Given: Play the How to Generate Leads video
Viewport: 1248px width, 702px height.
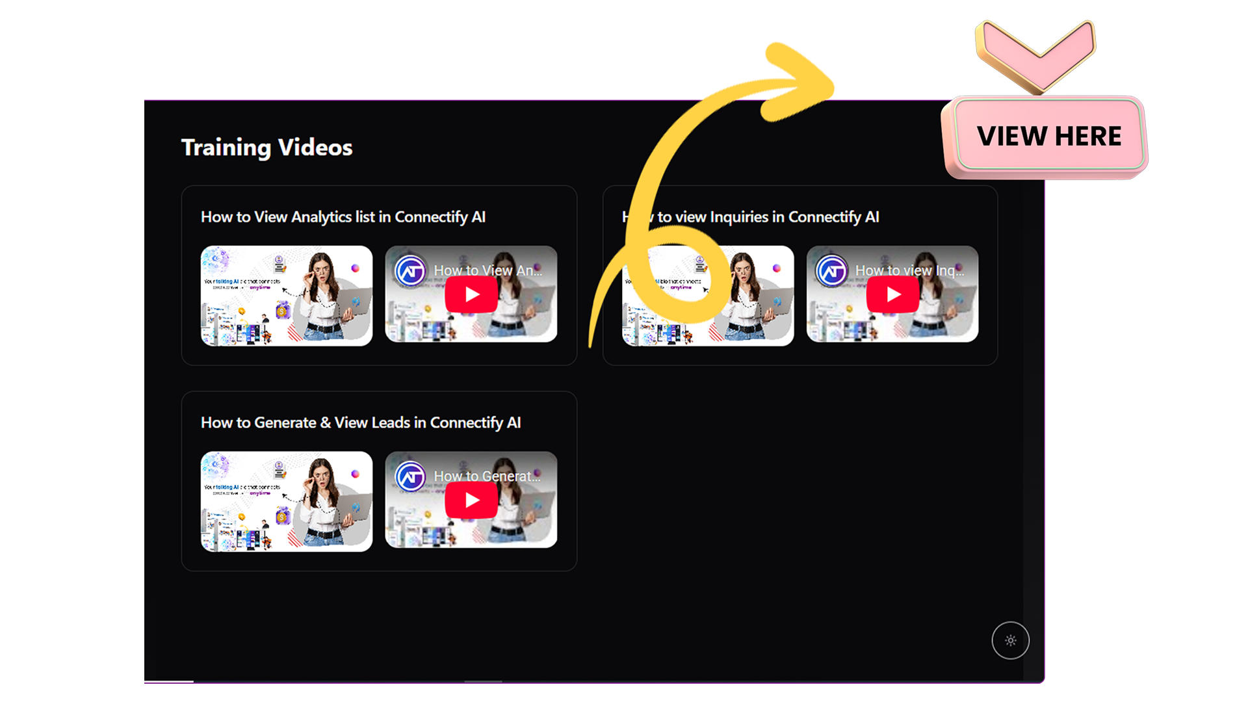Looking at the screenshot, I should tap(471, 500).
